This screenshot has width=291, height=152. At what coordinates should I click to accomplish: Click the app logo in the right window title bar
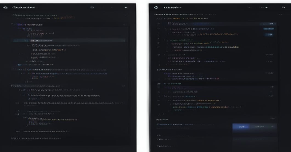click(x=156, y=7)
